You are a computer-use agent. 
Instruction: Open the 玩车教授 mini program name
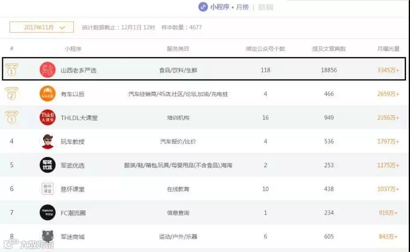72,142
